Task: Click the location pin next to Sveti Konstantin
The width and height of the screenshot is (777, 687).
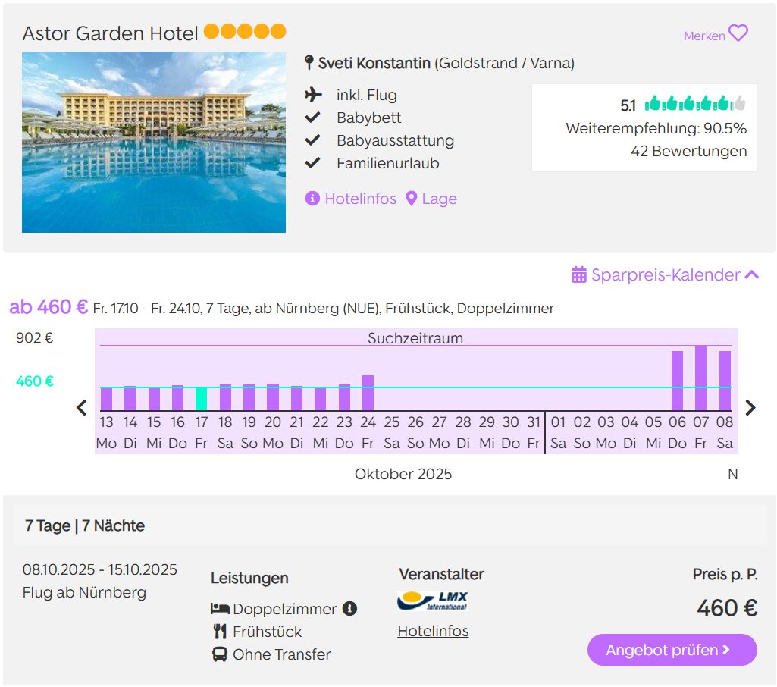Action: 309,63
